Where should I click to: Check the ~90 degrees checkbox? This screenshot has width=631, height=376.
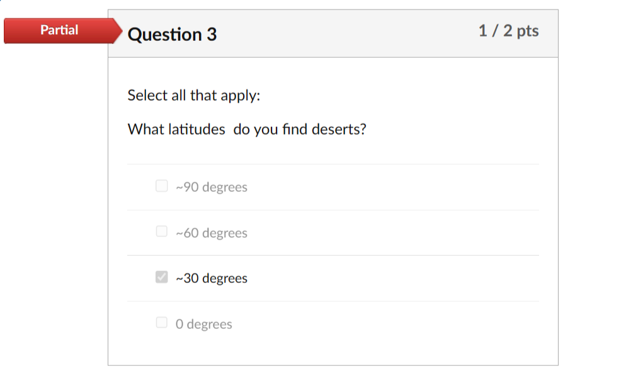coord(162,186)
